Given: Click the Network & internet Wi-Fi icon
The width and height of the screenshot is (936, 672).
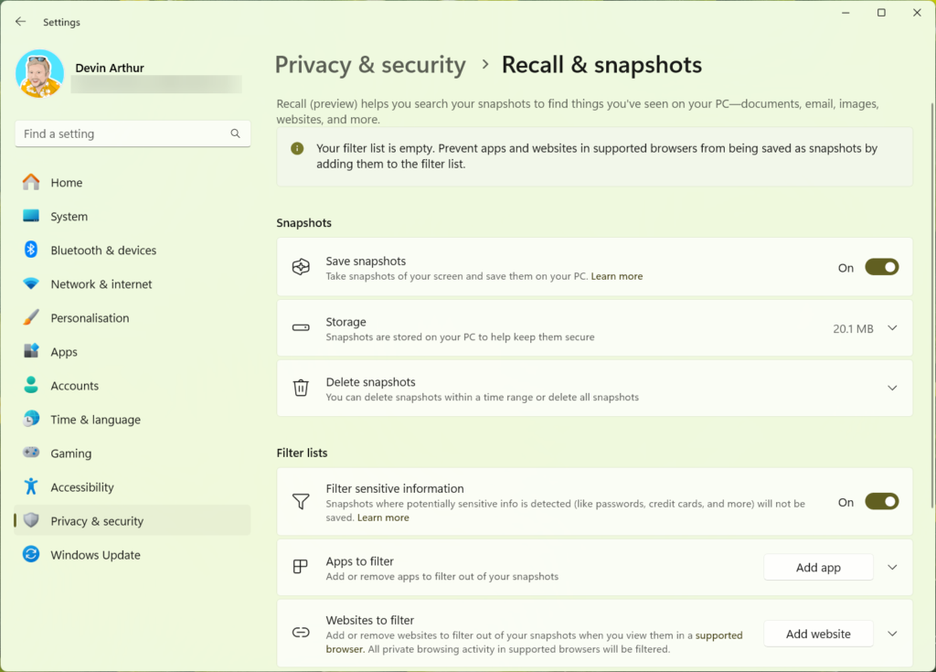Looking at the screenshot, I should (x=31, y=284).
